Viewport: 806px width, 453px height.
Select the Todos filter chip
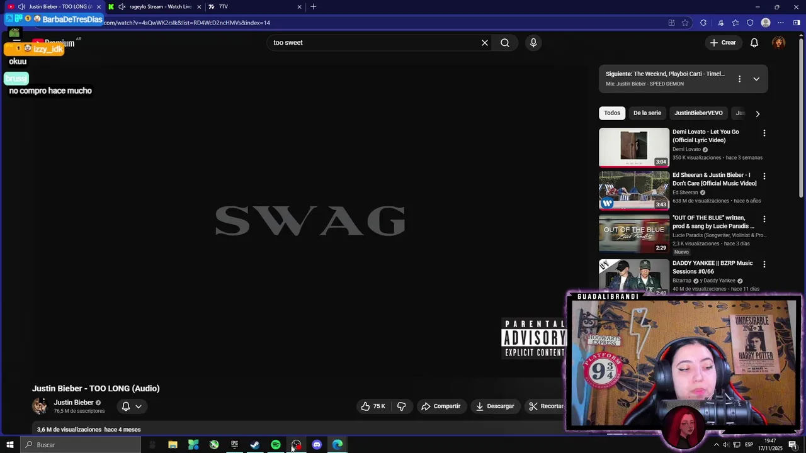[x=612, y=113]
